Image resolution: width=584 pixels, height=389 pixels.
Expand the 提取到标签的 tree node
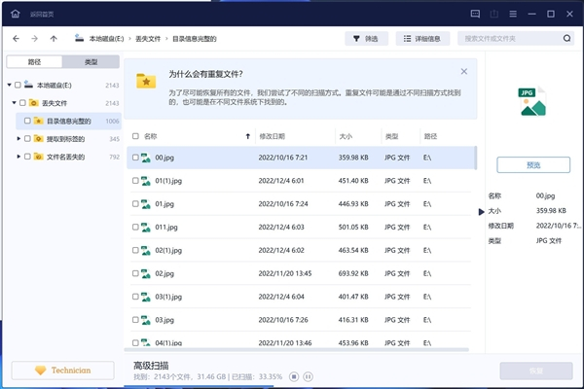click(18, 139)
